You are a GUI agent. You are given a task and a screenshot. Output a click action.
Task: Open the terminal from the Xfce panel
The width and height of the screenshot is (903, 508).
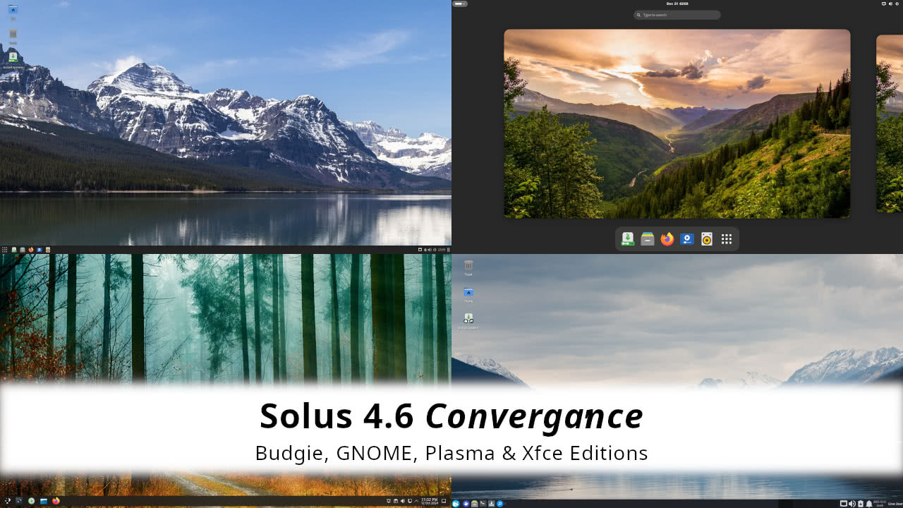tap(483, 504)
